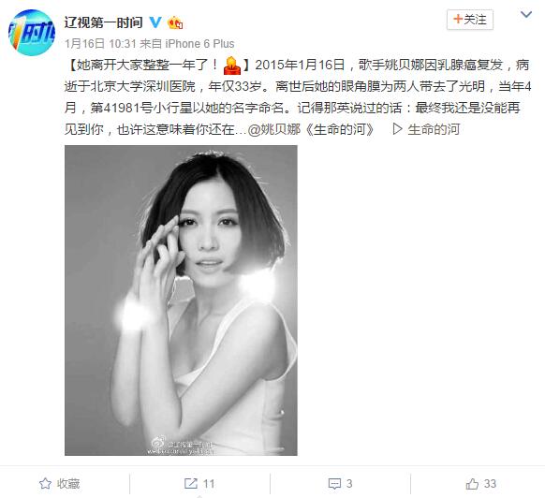Open the 辽视第一时间 username link
Viewport: 545px width, 498px height.
pos(103,23)
